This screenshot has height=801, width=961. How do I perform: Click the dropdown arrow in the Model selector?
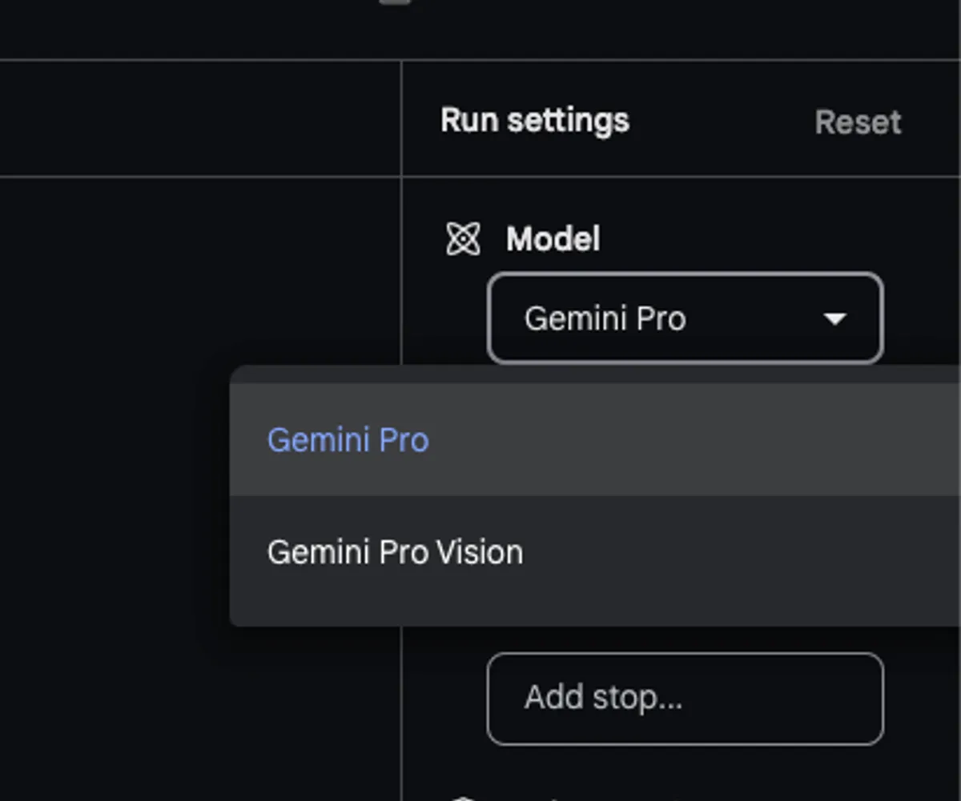coord(834,319)
